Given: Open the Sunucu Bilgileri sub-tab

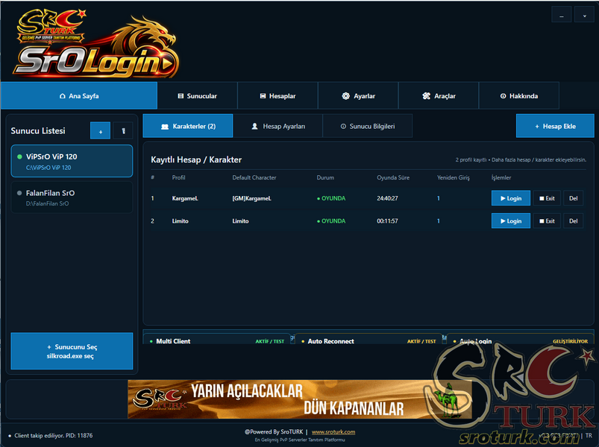Looking at the screenshot, I should [368, 126].
